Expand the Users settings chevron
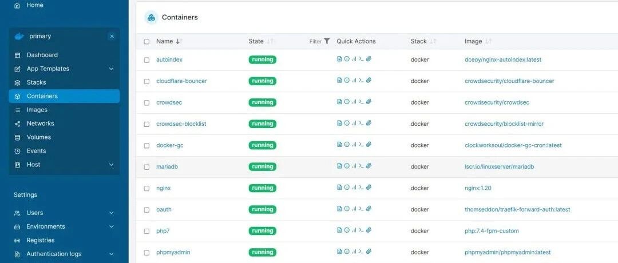 111,213
